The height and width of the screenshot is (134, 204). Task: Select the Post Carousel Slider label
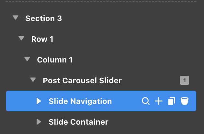click(x=82, y=80)
